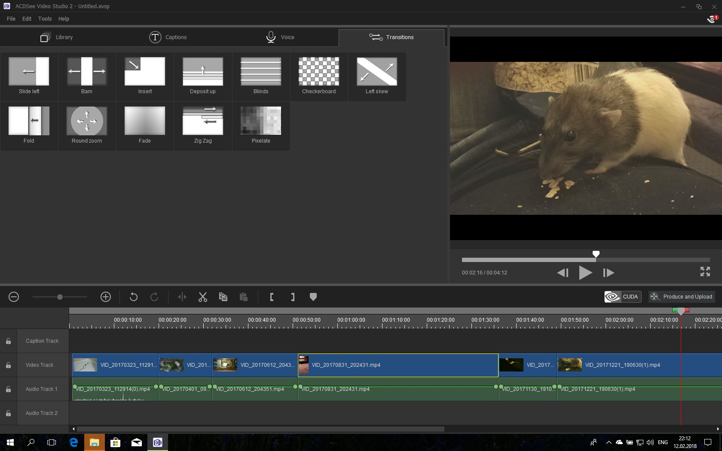Click the undo arrow in timeline toolbar
Image resolution: width=722 pixels, height=451 pixels.
(x=133, y=297)
